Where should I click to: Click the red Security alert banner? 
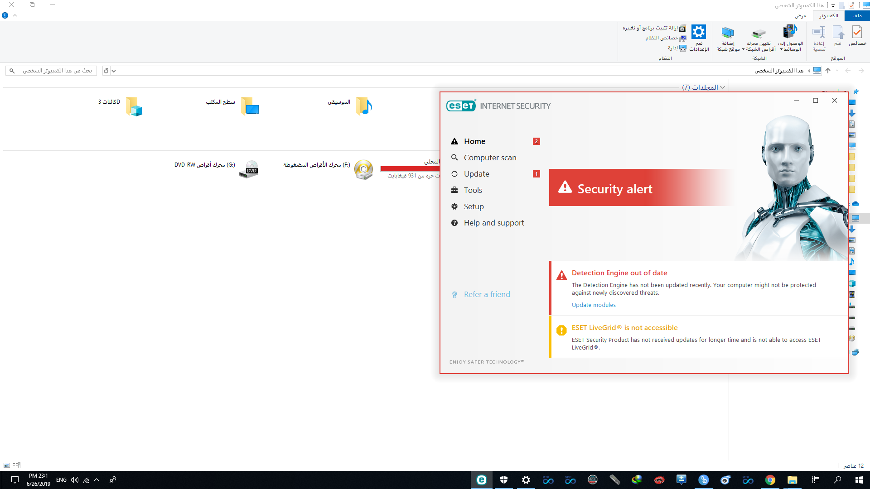click(641, 187)
